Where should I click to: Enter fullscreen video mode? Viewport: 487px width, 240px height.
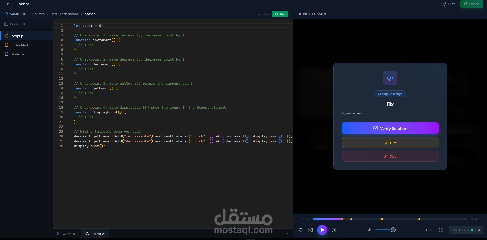pyautogui.click(x=441, y=230)
